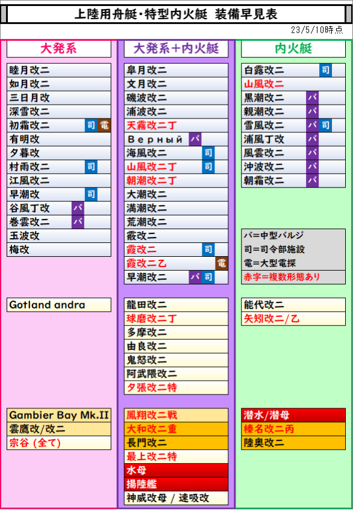Select the バ badge next to Верный
Viewport: 353px width, 510px height.
pyautogui.click(x=195, y=139)
